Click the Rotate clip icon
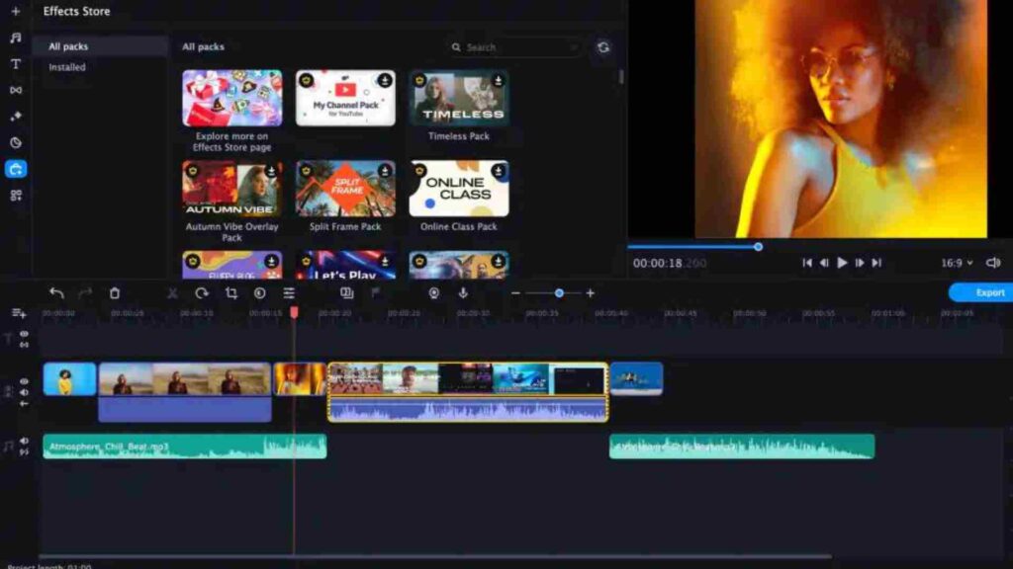1013x569 pixels. 202,292
